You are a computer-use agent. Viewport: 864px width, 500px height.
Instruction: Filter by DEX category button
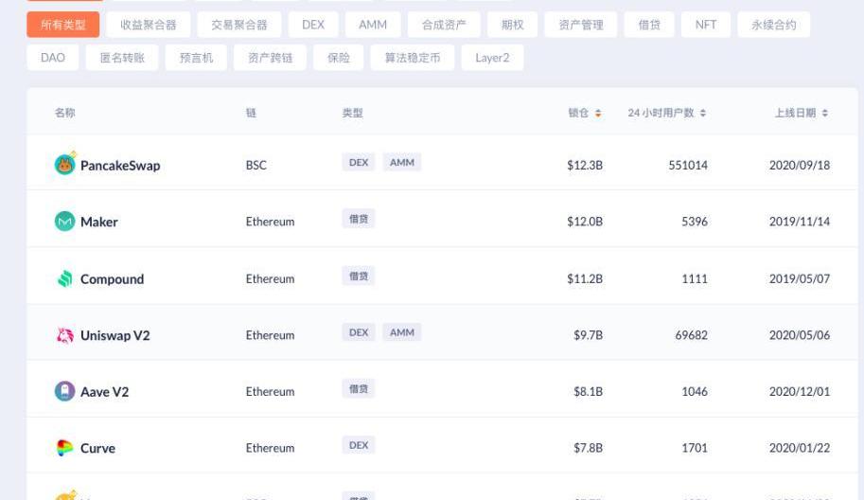313,25
